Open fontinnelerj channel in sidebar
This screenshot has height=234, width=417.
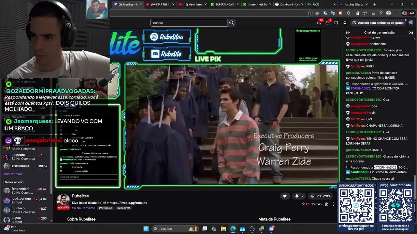[x=25, y=190]
